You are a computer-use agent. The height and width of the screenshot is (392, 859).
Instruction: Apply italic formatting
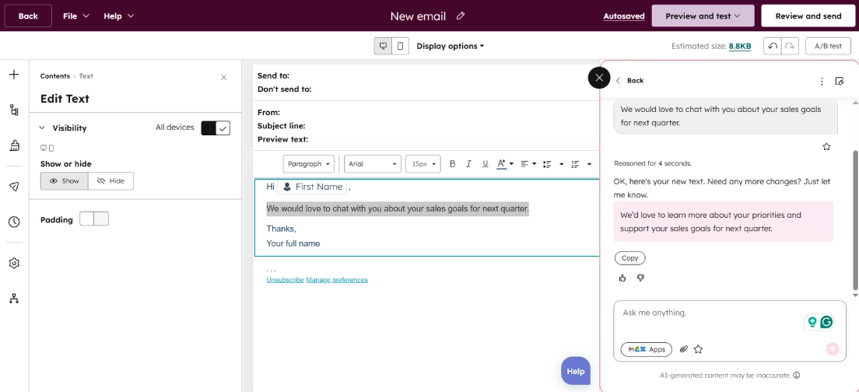[x=468, y=163]
